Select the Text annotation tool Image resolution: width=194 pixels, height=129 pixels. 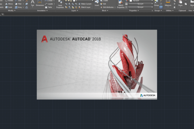coord(33,3)
